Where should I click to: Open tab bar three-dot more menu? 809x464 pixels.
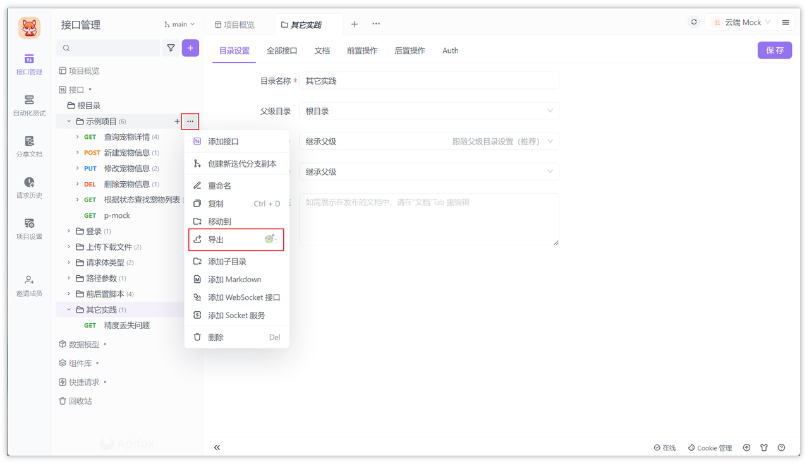click(x=376, y=24)
